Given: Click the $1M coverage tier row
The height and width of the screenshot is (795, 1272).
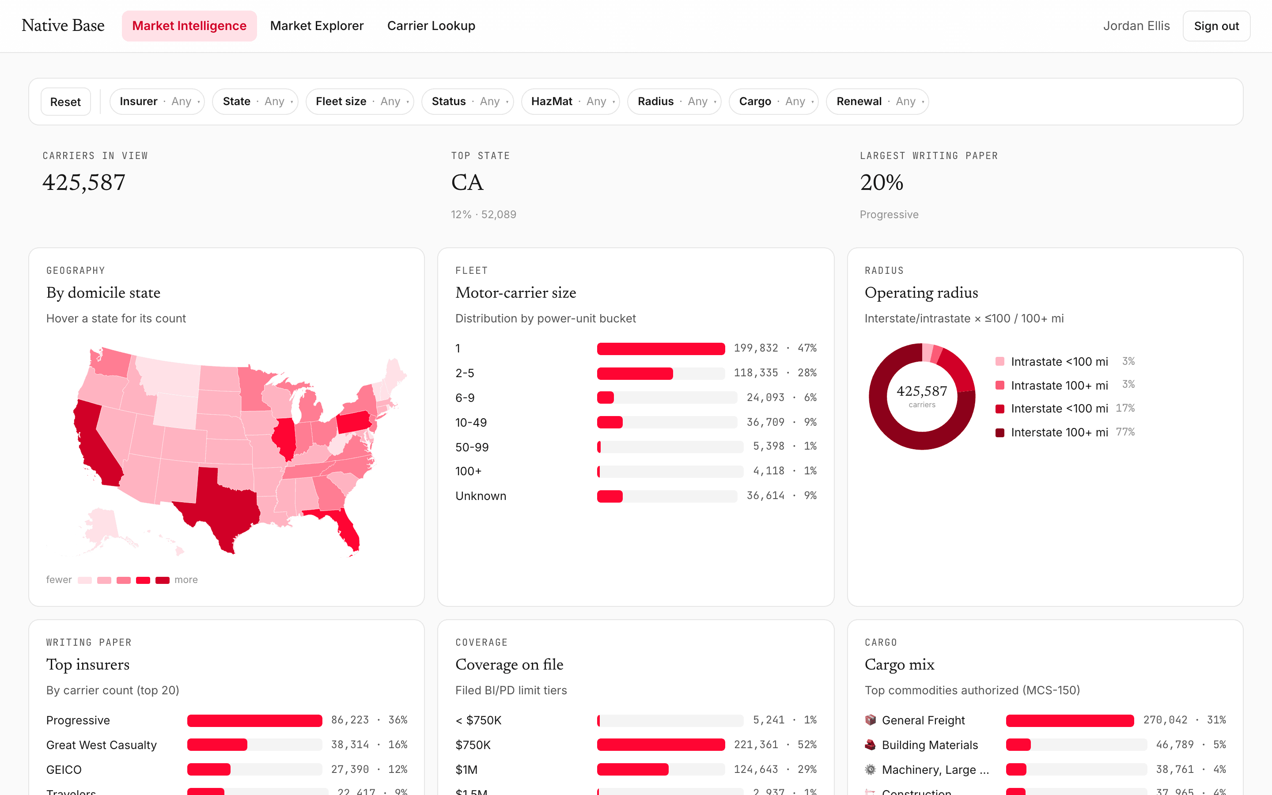Looking at the screenshot, I should pyautogui.click(x=636, y=769).
